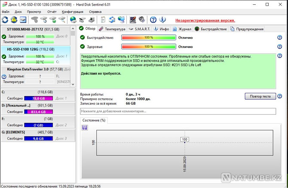Click the blue-framed disk panel toolbar icon
The width and height of the screenshot is (288, 188).
pos(23,20)
